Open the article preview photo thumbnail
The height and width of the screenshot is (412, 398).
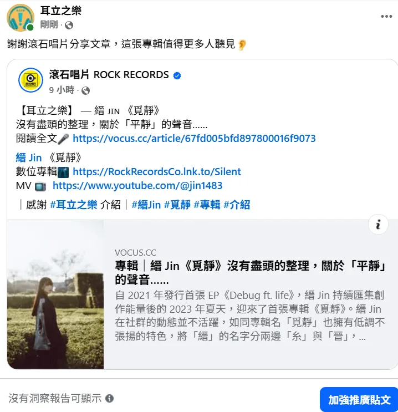click(x=55, y=294)
